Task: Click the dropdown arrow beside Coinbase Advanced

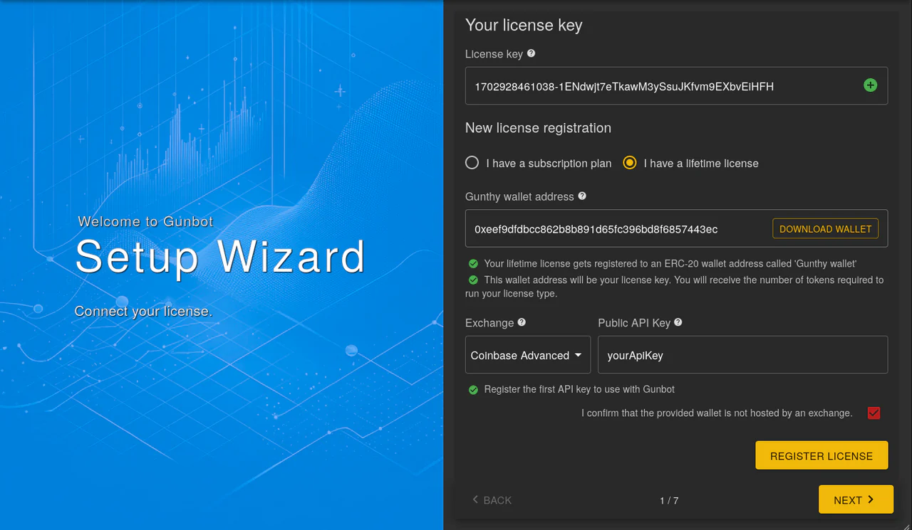Action: pos(578,355)
